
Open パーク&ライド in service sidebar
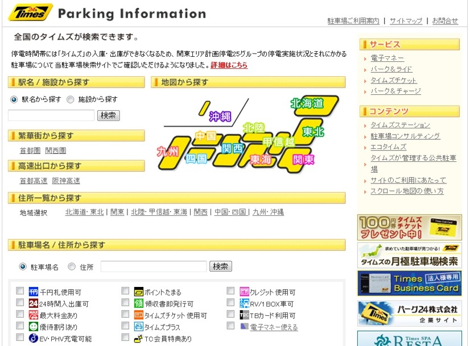coord(391,69)
